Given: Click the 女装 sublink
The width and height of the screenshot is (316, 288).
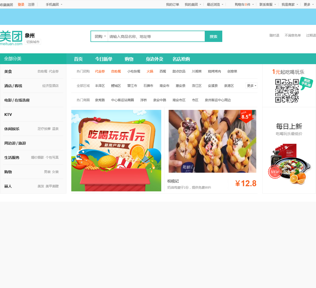Looking at the screenshot, I should pos(55,172).
